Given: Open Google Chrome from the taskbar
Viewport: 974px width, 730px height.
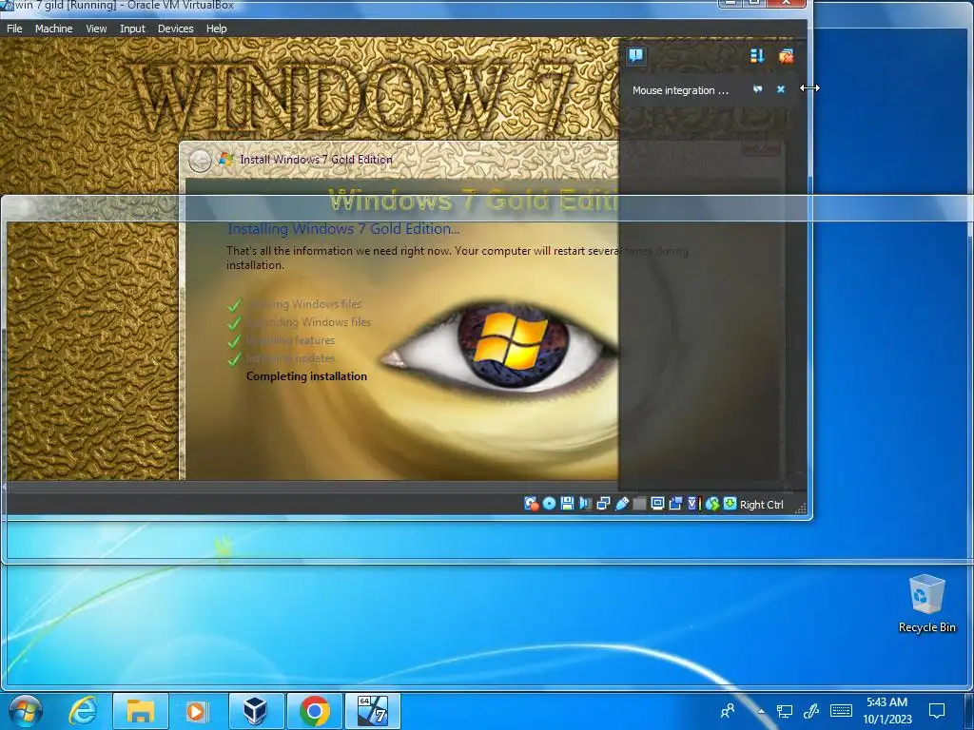Looking at the screenshot, I should click(x=314, y=711).
